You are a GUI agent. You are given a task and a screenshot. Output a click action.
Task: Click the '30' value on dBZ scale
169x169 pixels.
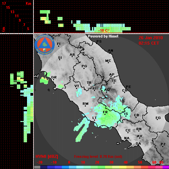(x=111, y=162)
